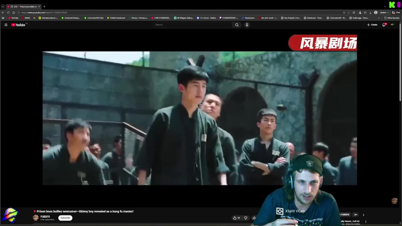The width and height of the screenshot is (402, 226).
Task: Open the browser home page icon
Action: [14, 13]
